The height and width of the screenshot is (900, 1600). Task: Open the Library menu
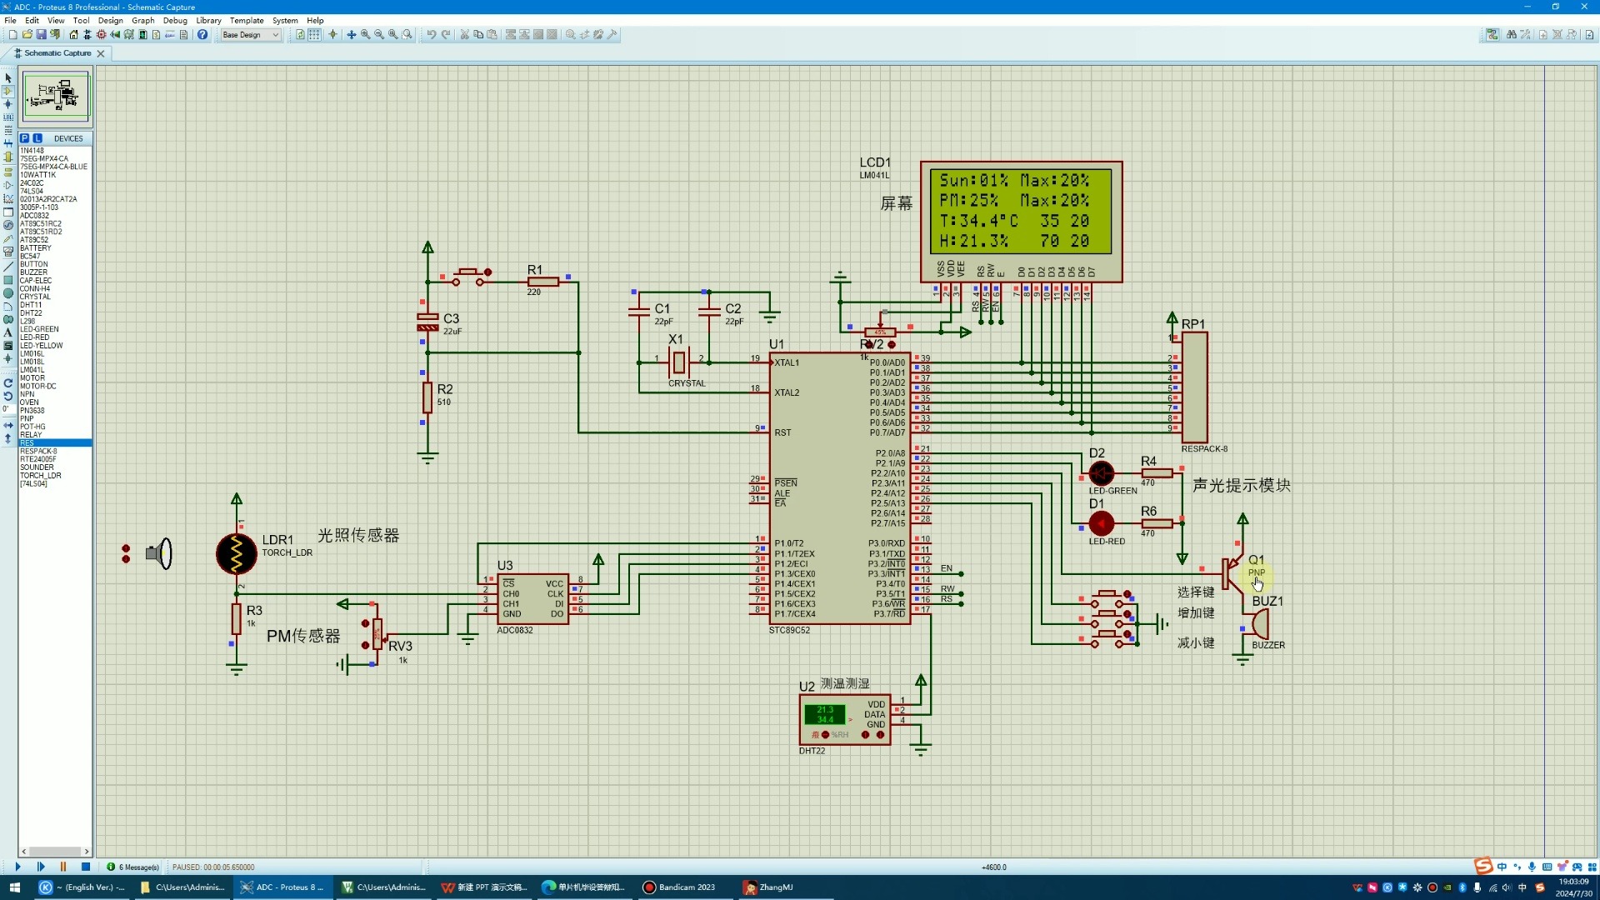click(208, 20)
